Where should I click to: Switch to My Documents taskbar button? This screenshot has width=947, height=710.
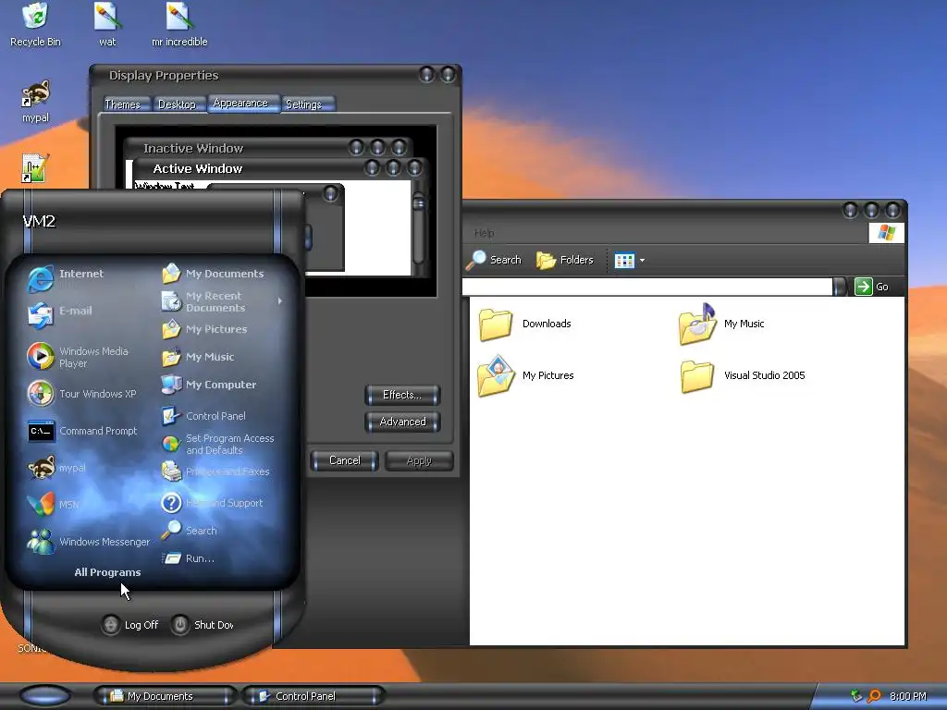pyautogui.click(x=165, y=696)
